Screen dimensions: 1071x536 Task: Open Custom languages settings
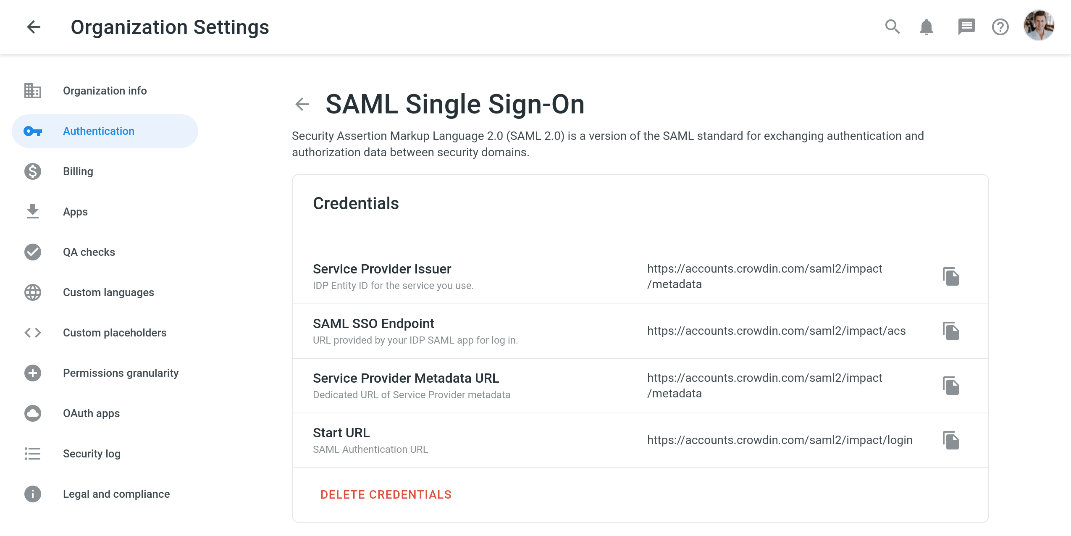(x=108, y=292)
